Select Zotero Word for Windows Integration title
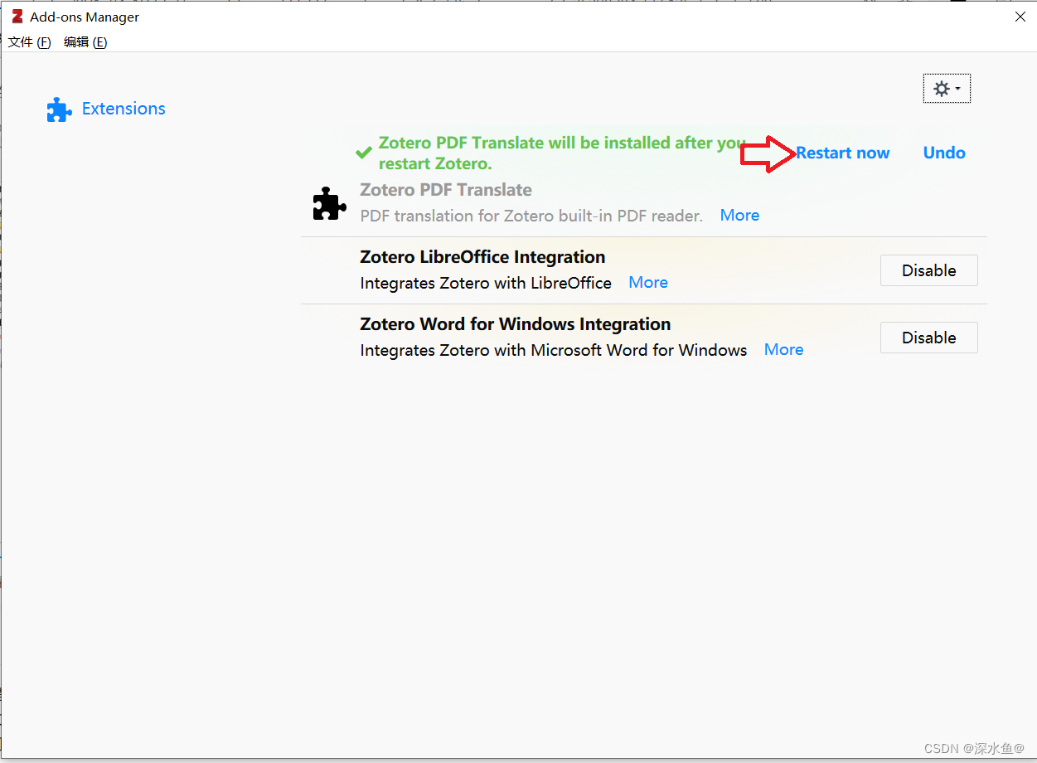Image resolution: width=1037 pixels, height=763 pixels. click(x=515, y=324)
